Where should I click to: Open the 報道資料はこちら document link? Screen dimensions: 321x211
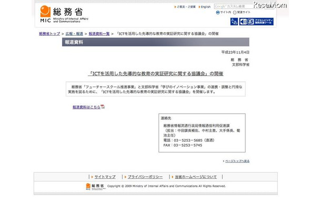86,107
